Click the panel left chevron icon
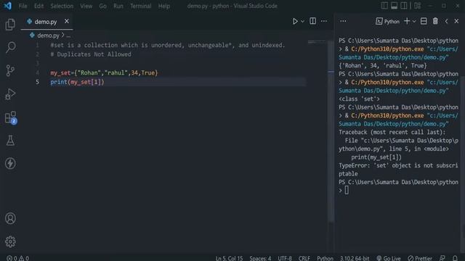 tap(446, 21)
